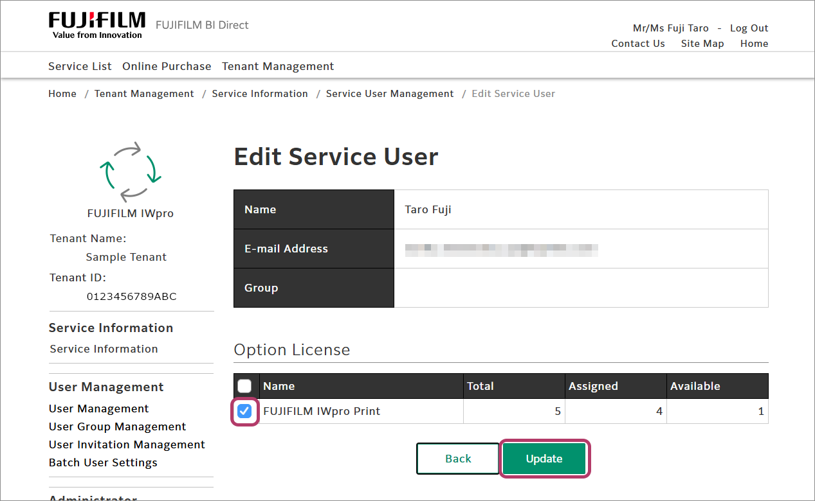Open the Contact Us page

(637, 44)
